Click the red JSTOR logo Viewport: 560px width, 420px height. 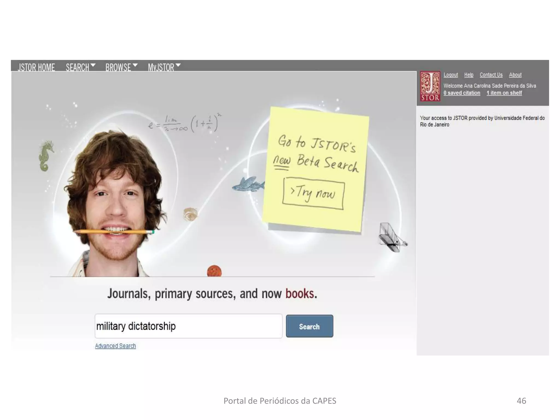pos(430,86)
